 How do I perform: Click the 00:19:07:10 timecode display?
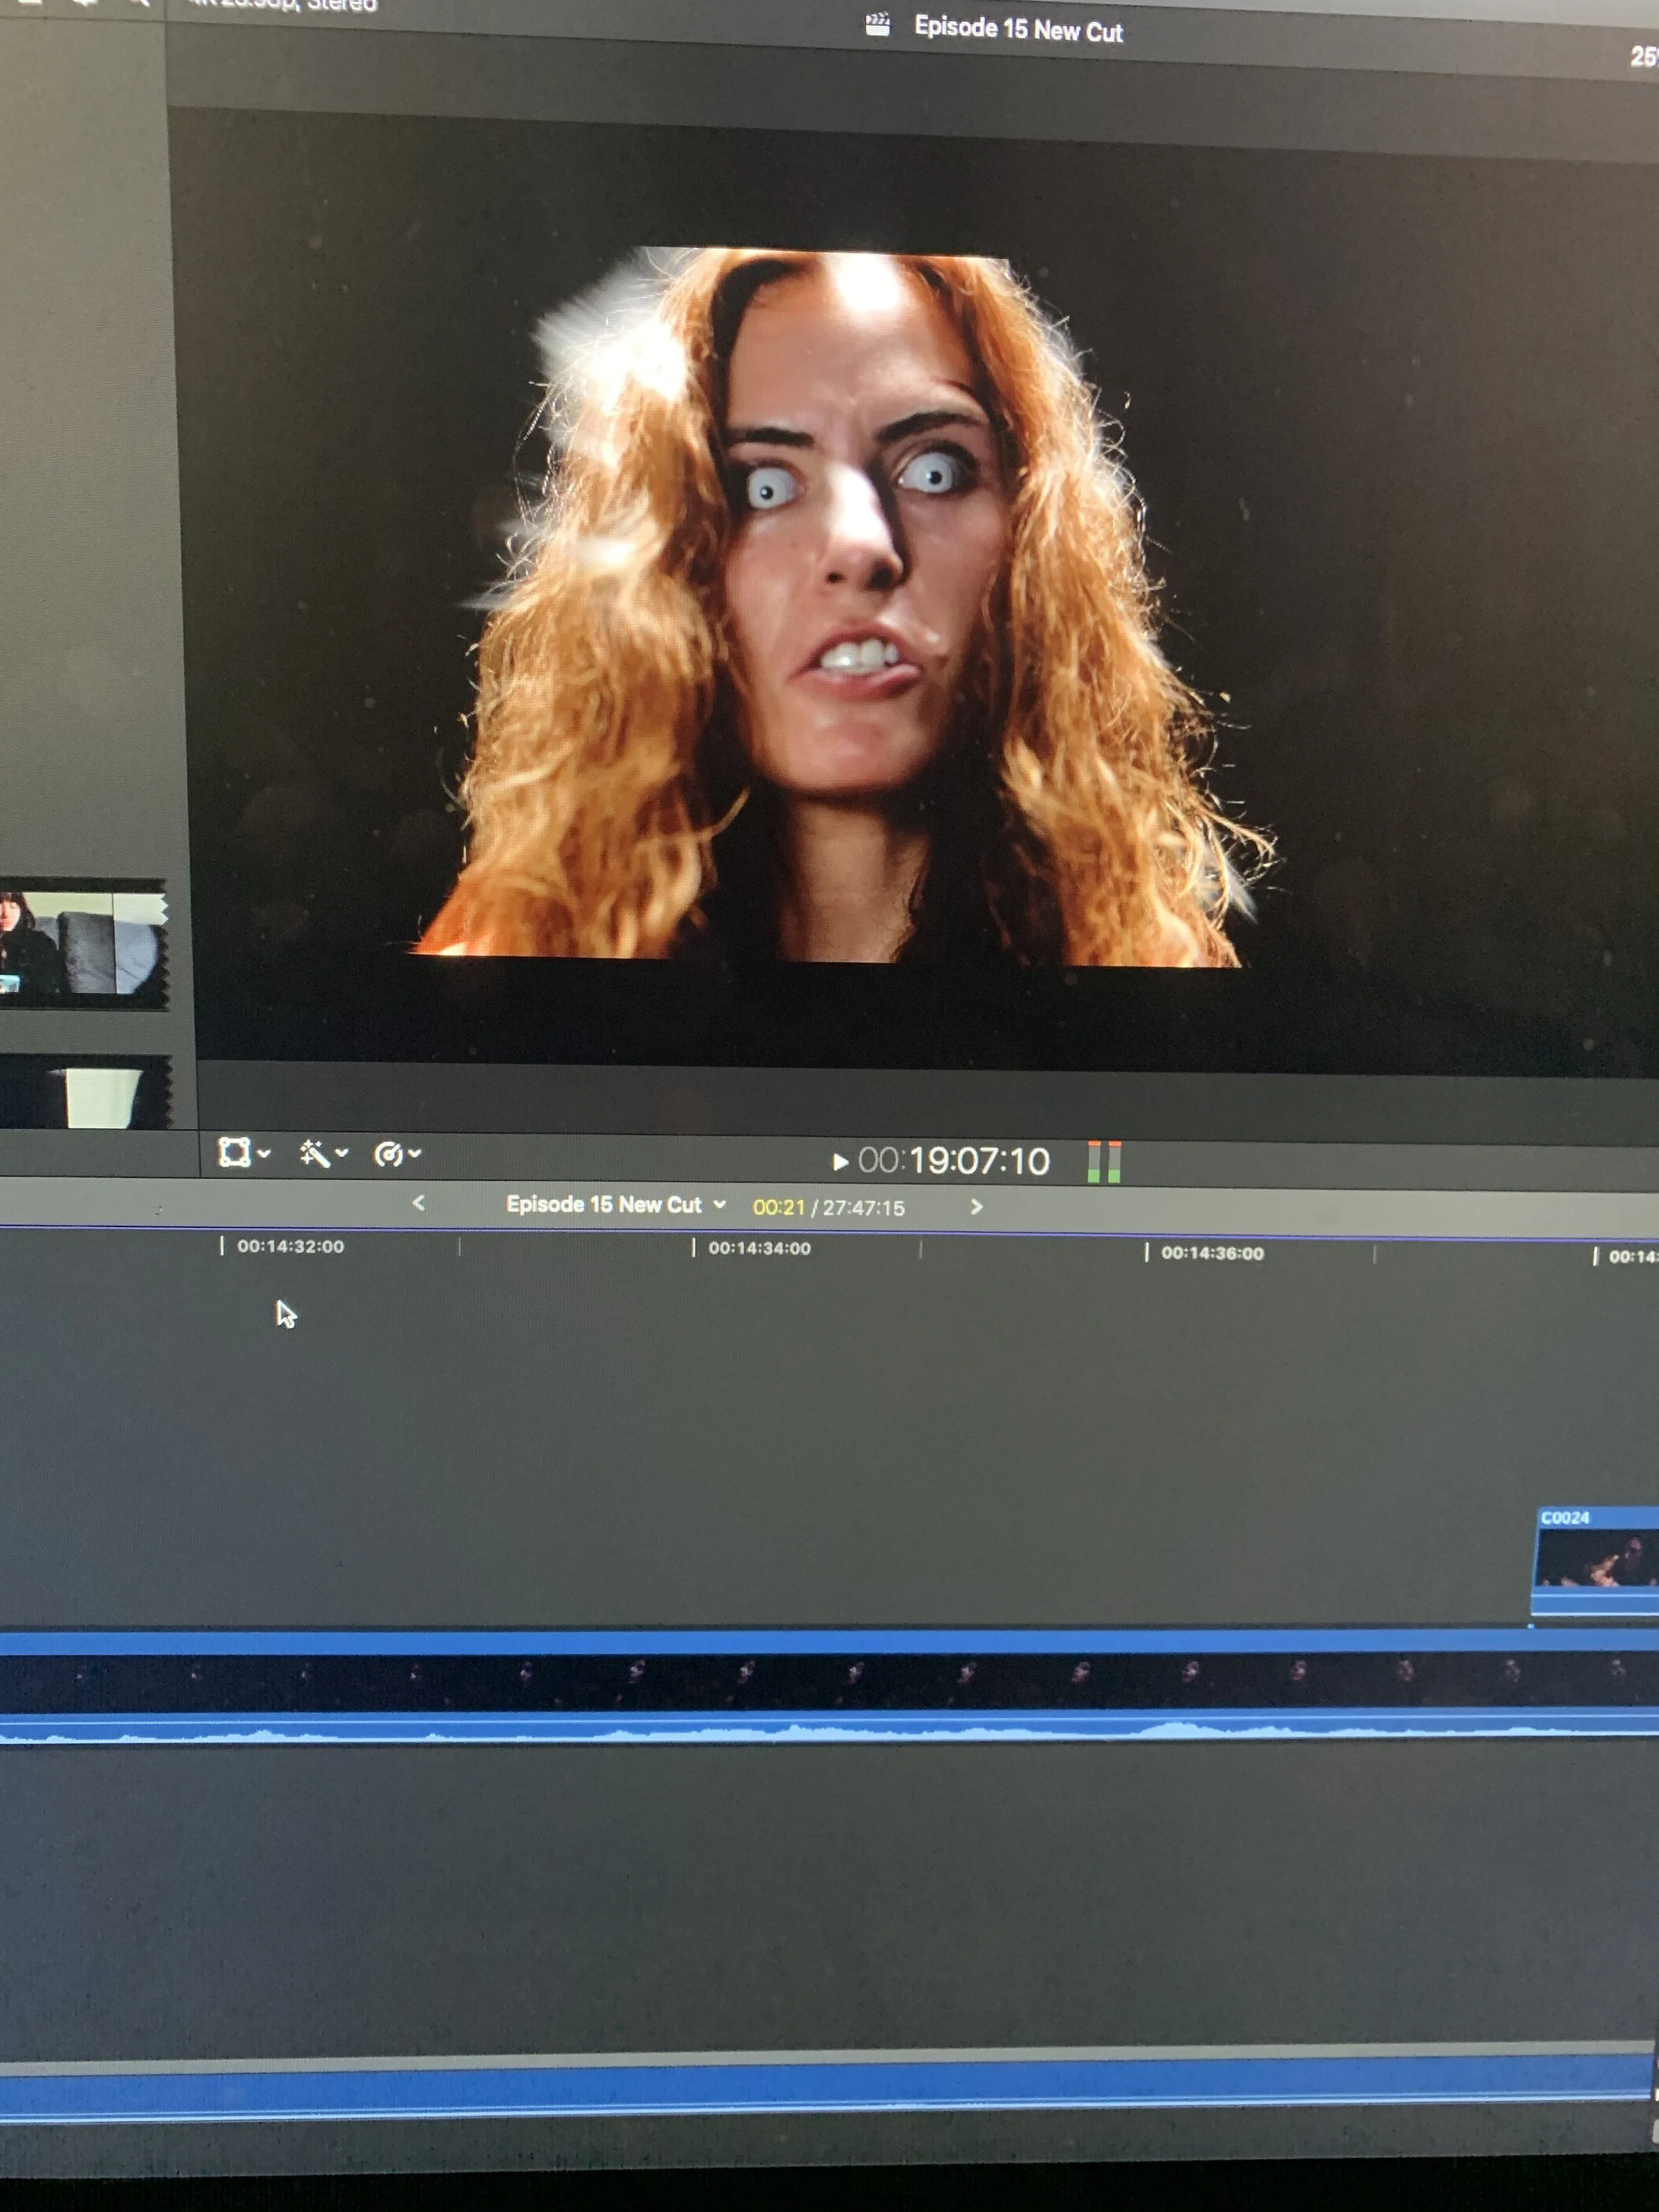coord(955,1161)
